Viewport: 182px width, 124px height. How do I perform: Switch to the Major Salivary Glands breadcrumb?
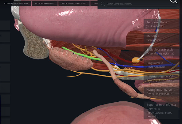pos(45,3)
